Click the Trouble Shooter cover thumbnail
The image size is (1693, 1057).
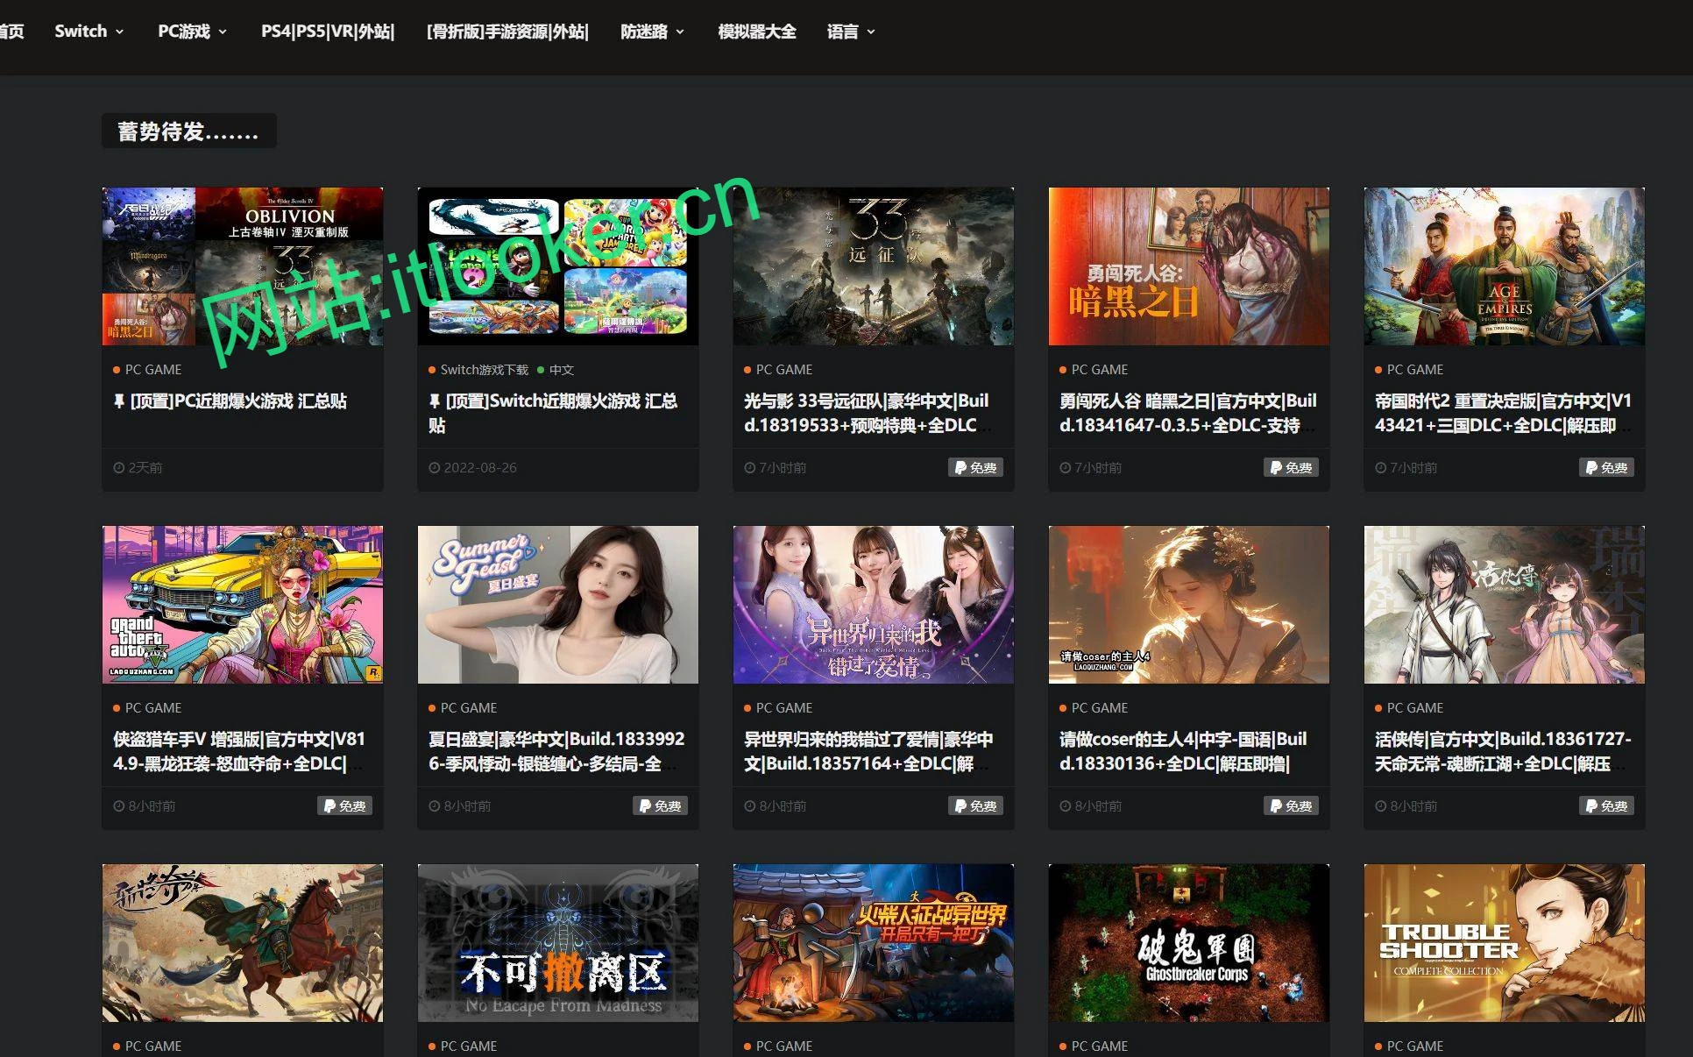point(1505,943)
